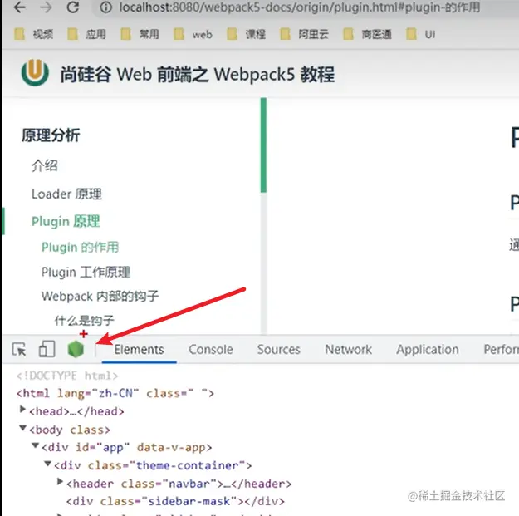Viewport: 519px width, 516px height.
Task: Click the Webpack5 教程 site title
Action: pos(198,74)
